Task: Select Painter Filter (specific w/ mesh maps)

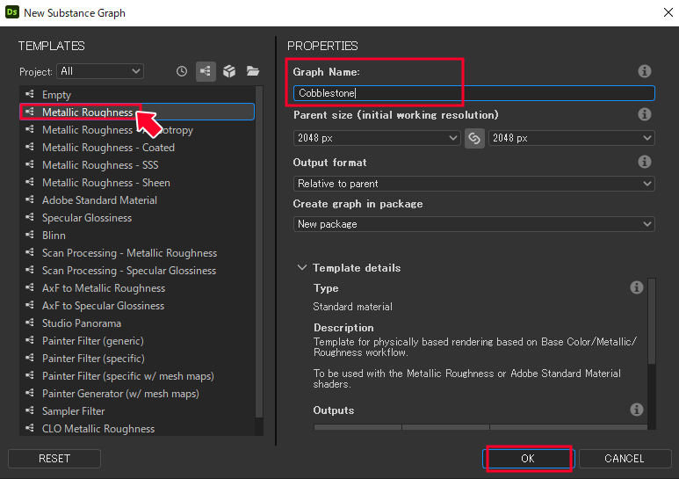Action: (137, 376)
